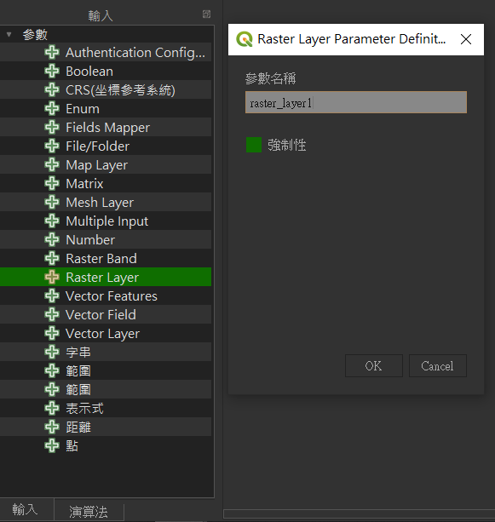Click the 輸入 panel header title

pyautogui.click(x=101, y=15)
